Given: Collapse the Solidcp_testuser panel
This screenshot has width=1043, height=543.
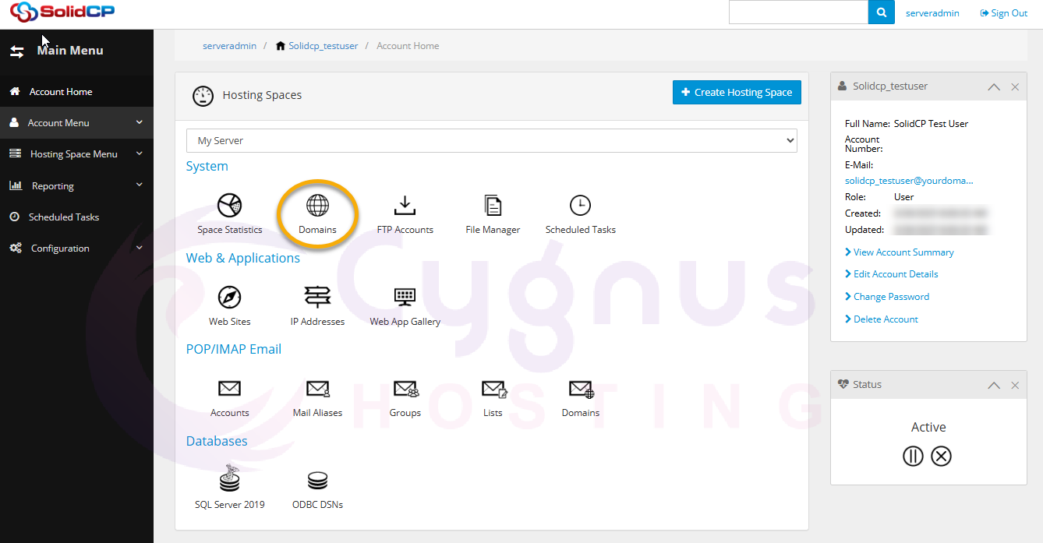Looking at the screenshot, I should pos(993,87).
